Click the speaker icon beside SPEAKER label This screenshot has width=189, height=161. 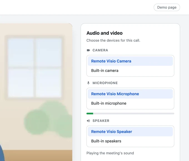point(88,121)
